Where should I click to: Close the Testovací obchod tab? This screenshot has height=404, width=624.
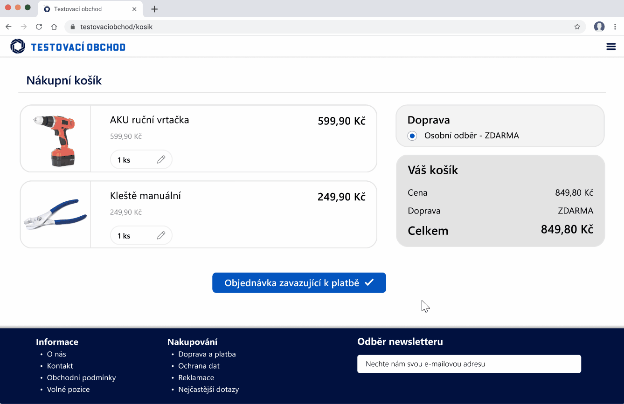[x=134, y=8]
